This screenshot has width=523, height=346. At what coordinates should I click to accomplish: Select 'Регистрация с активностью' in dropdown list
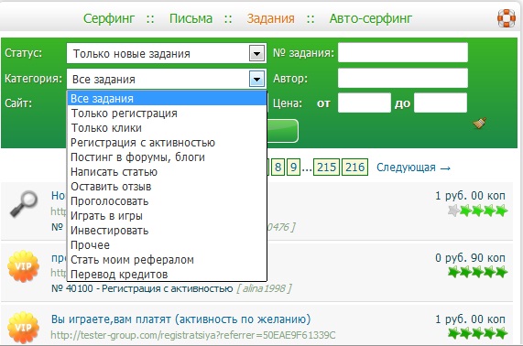point(167,143)
